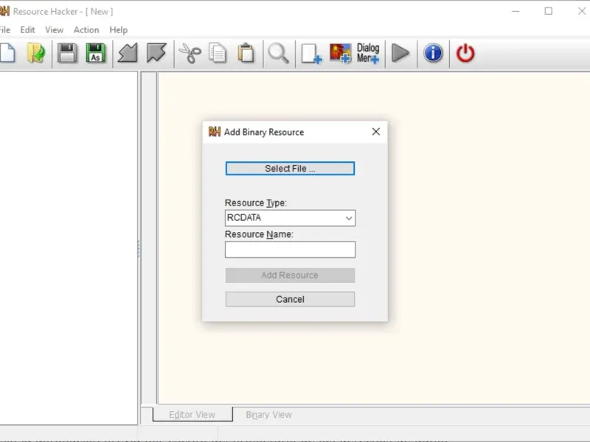The image size is (590, 442).
Task: Click the down-right arrow toolbar icon
Action: coord(156,53)
